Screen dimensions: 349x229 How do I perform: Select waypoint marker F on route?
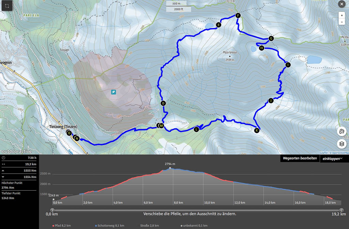tap(238, 15)
